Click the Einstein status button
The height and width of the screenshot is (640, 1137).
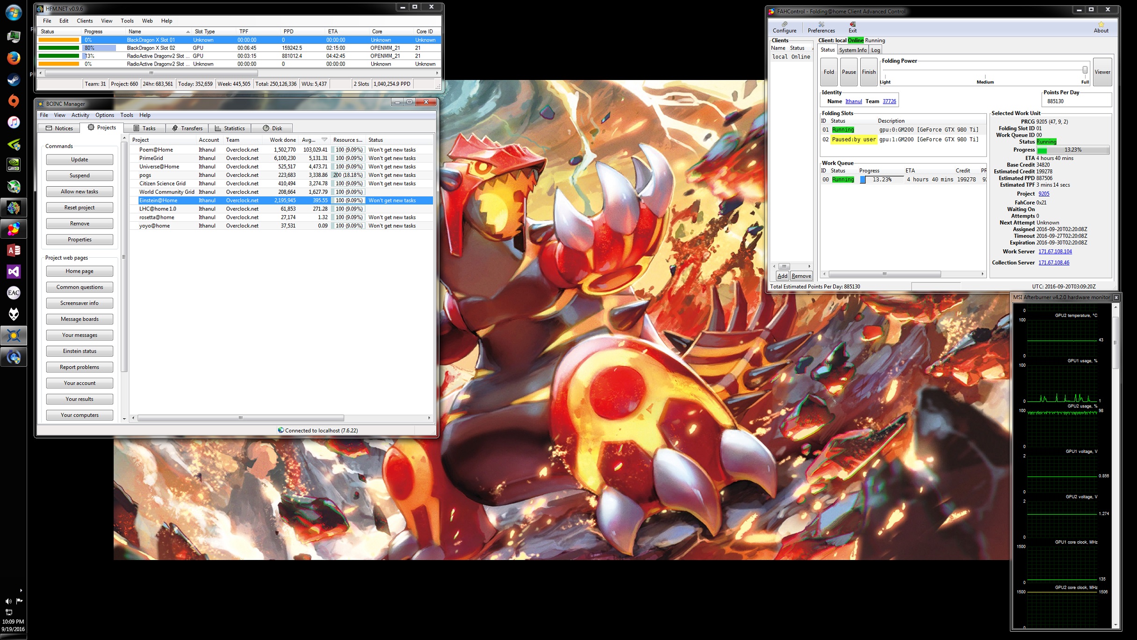click(79, 351)
